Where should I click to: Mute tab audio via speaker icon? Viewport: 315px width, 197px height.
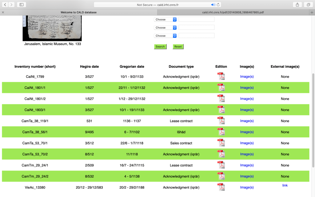pyautogui.click(x=213, y=5)
